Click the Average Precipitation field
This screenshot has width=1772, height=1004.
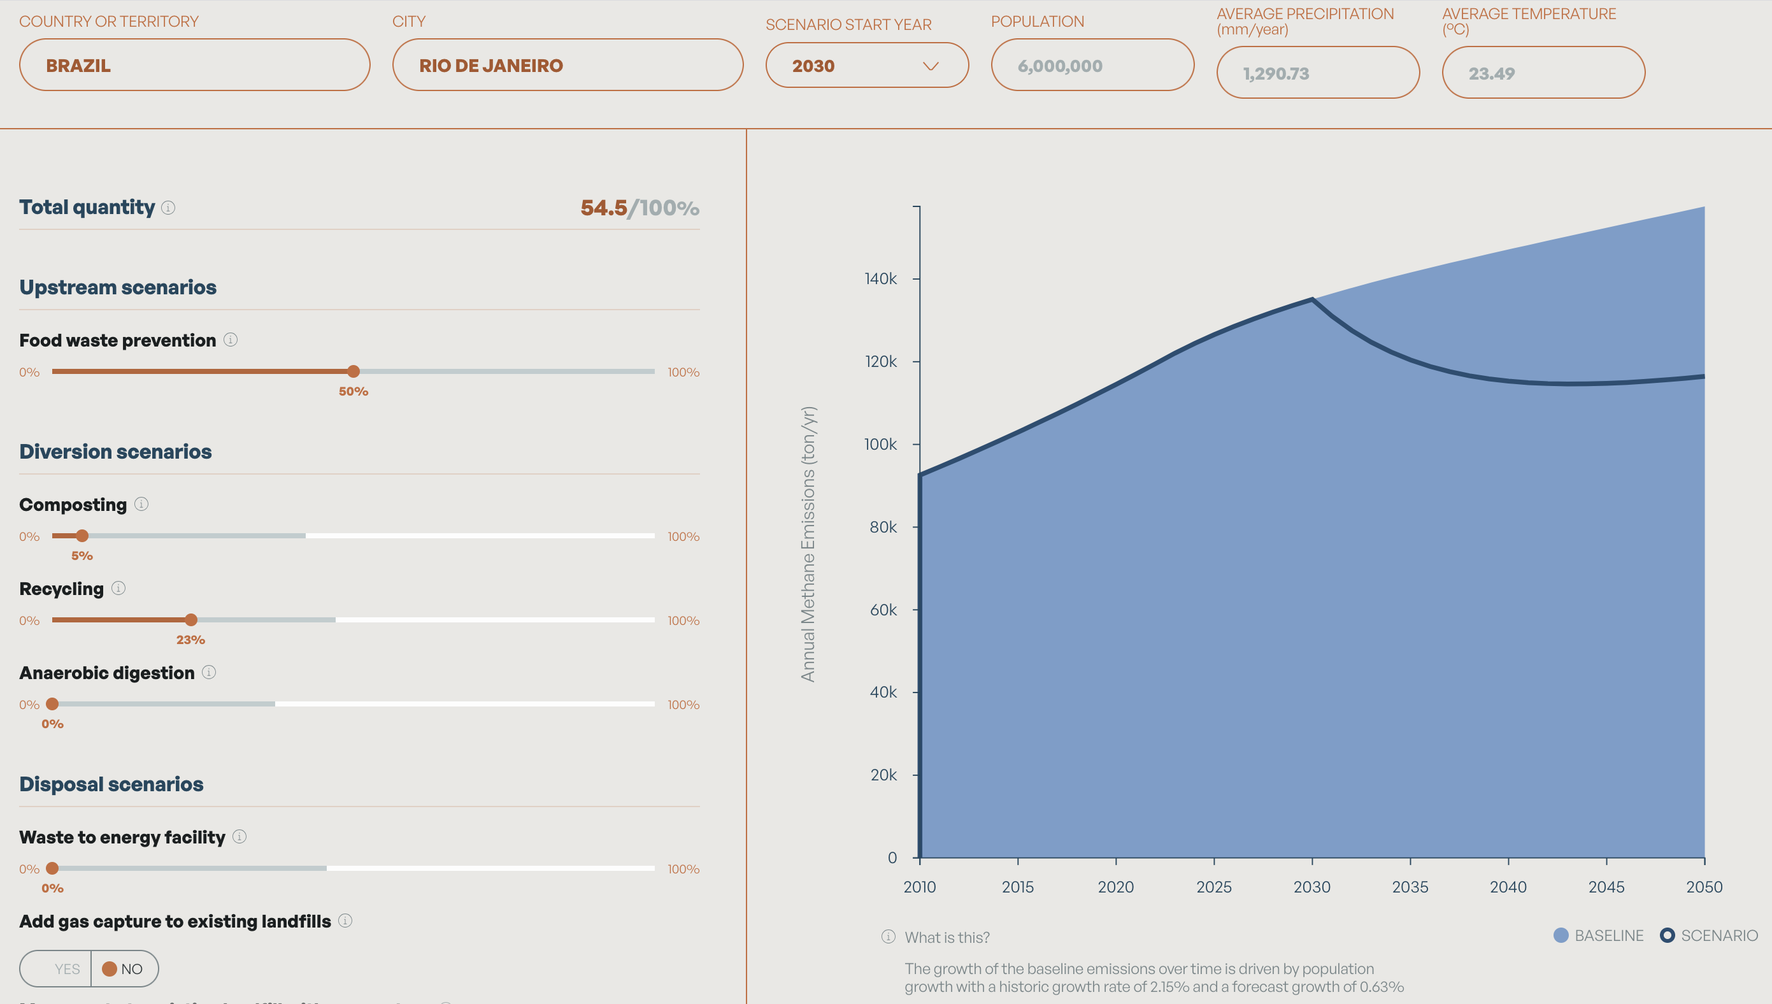click(1317, 73)
